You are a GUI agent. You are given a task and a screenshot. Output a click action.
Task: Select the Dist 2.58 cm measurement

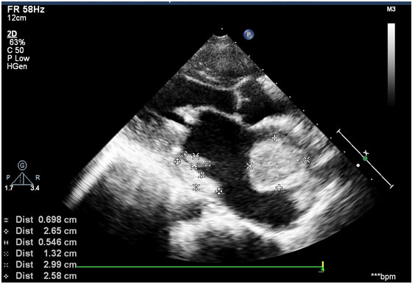pyautogui.click(x=40, y=276)
